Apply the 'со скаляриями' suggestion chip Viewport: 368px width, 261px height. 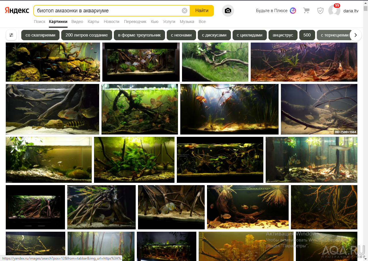(x=40, y=35)
